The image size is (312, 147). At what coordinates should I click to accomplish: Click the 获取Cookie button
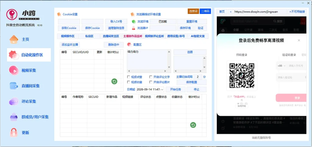(69, 28)
